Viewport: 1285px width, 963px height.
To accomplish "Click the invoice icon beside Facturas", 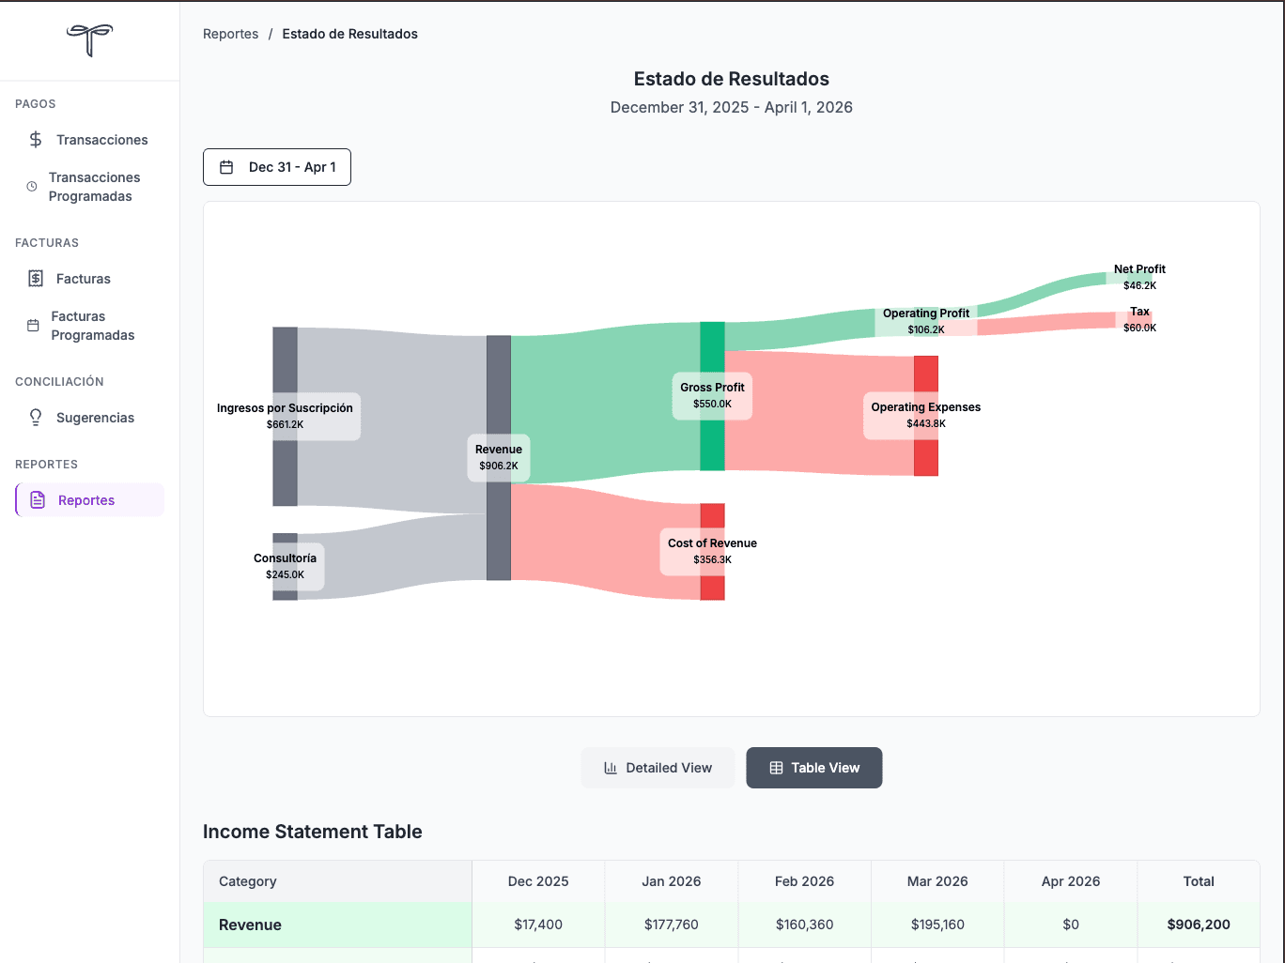I will (36, 279).
